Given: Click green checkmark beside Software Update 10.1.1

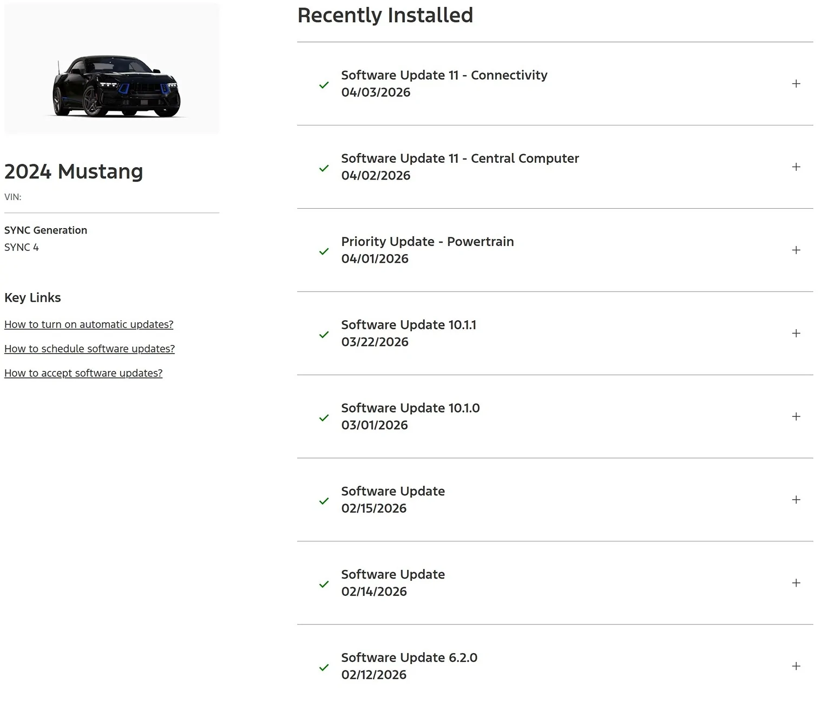Looking at the screenshot, I should (x=324, y=335).
